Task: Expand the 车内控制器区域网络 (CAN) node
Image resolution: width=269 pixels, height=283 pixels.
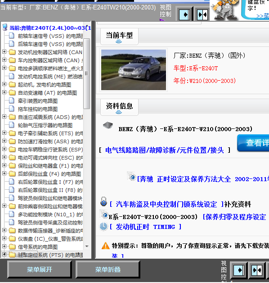Action: pos(4,60)
